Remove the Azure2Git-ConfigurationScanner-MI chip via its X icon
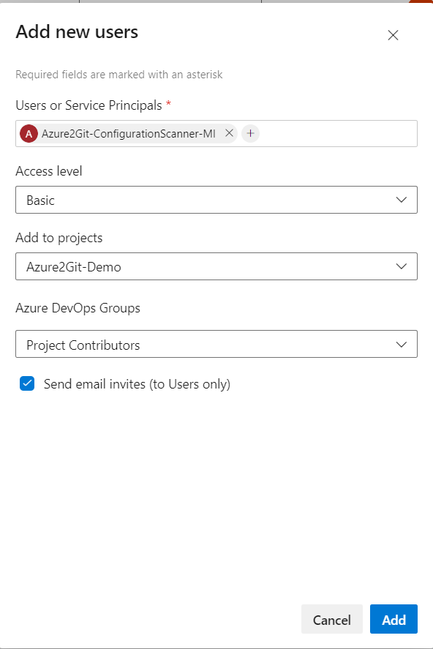Image resolution: width=433 pixels, height=649 pixels. 229,133
